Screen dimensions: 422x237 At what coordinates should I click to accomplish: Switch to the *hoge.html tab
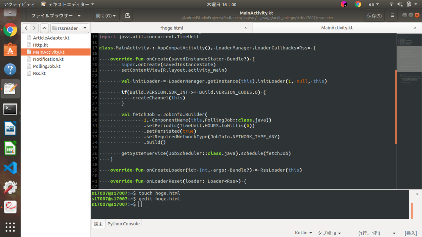pyautogui.click(x=172, y=28)
